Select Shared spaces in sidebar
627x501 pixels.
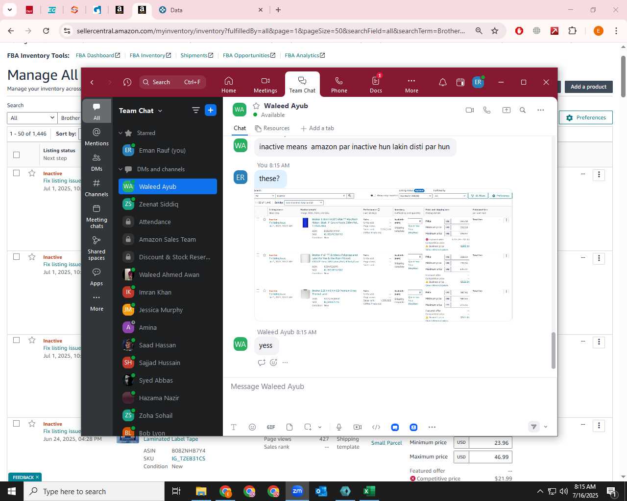(x=96, y=248)
